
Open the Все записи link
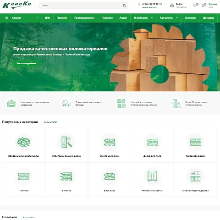point(29,217)
